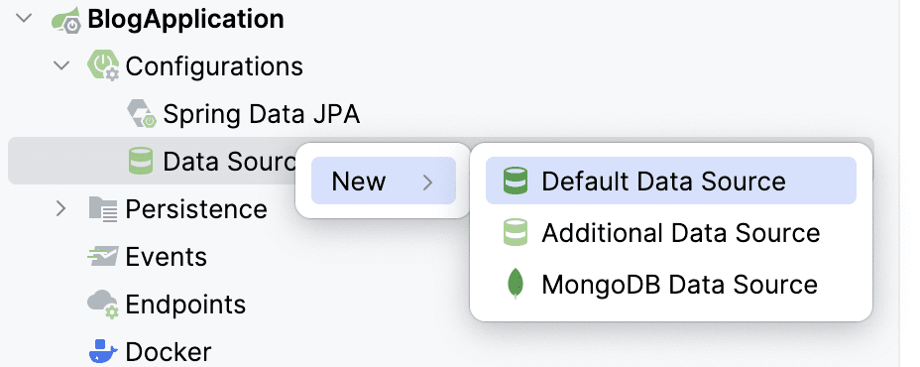920x367 pixels.
Task: Select the Docker tree item label
Action: [x=168, y=352]
